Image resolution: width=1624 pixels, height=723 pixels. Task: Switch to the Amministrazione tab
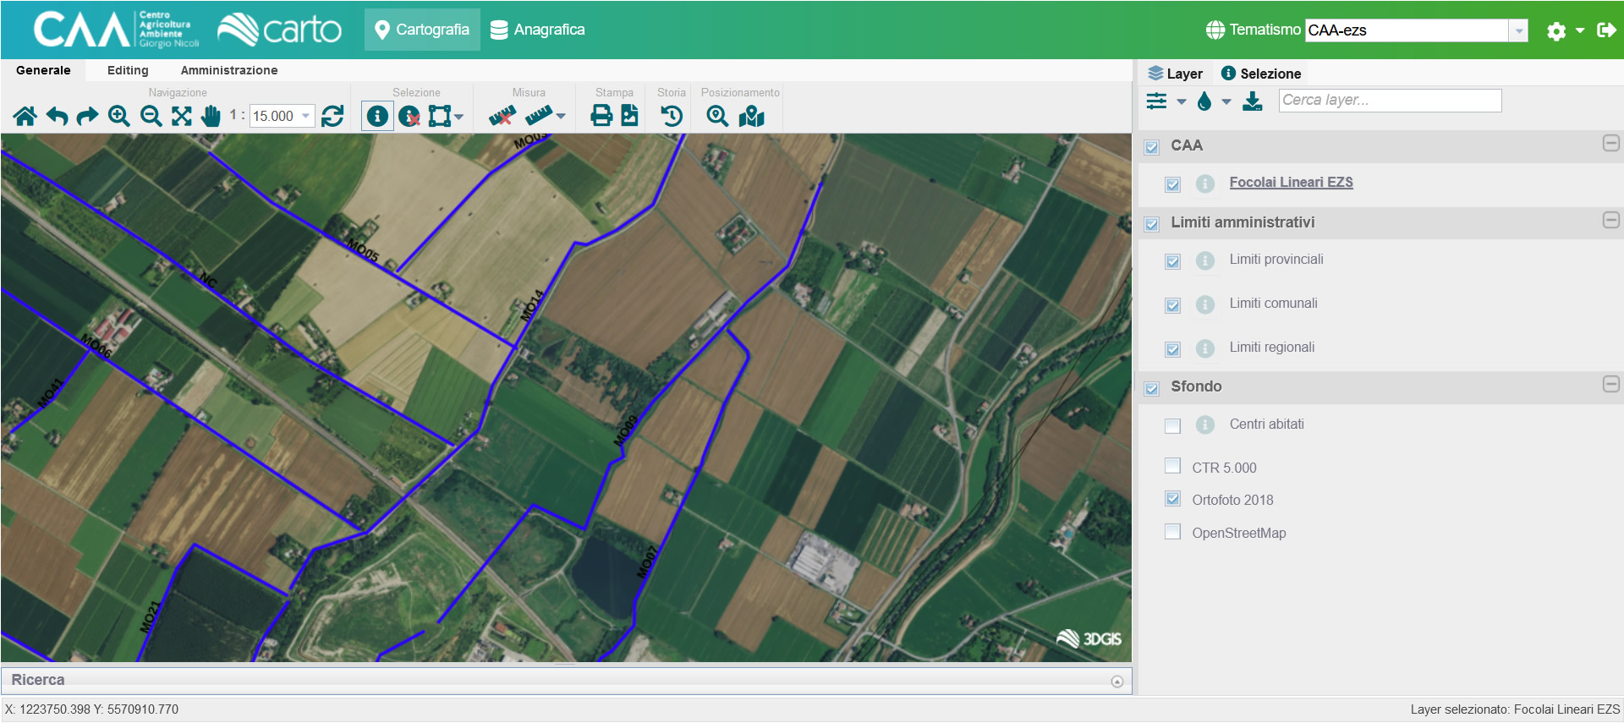229,70
